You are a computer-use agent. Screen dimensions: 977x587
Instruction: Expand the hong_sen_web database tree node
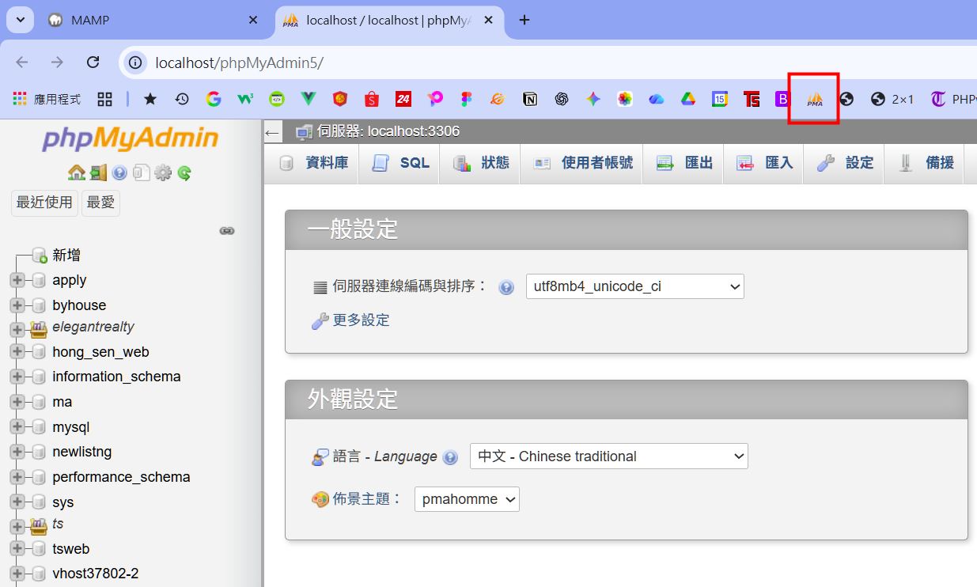pyautogui.click(x=17, y=352)
